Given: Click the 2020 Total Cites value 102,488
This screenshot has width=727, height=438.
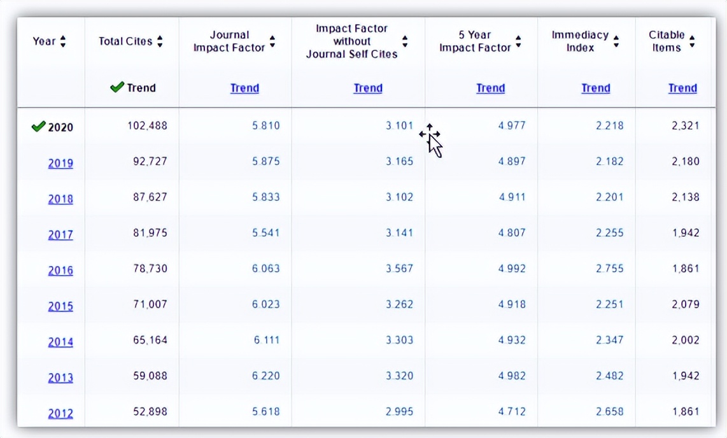Looking at the screenshot, I should tap(148, 125).
